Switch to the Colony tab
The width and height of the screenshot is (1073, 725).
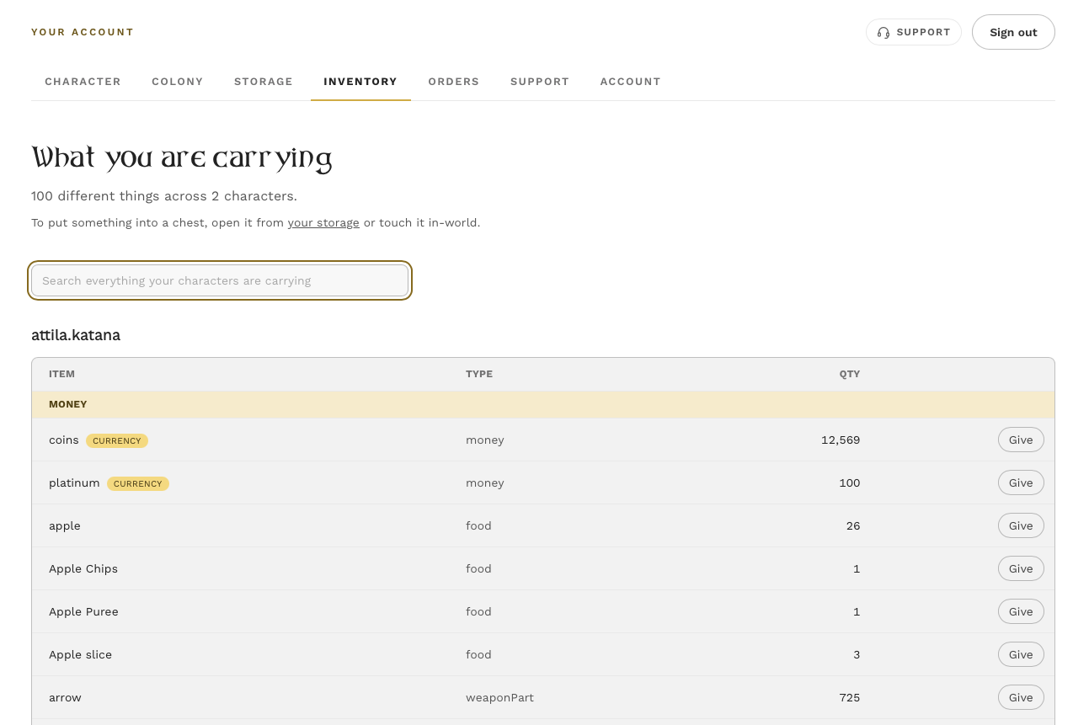coord(178,82)
